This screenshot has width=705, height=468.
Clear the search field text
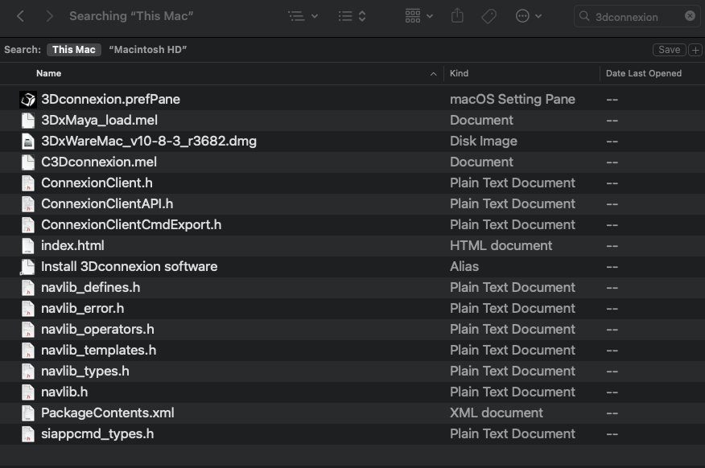click(690, 16)
